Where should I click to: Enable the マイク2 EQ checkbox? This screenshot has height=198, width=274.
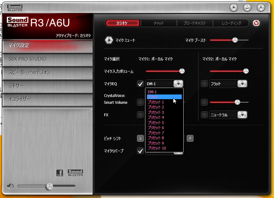coord(204,84)
